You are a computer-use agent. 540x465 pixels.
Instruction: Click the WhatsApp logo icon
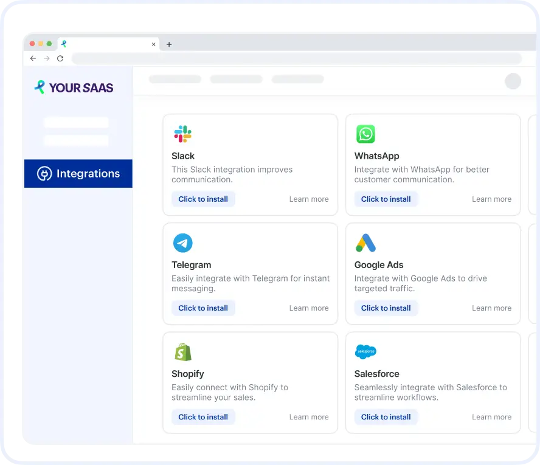(x=365, y=134)
